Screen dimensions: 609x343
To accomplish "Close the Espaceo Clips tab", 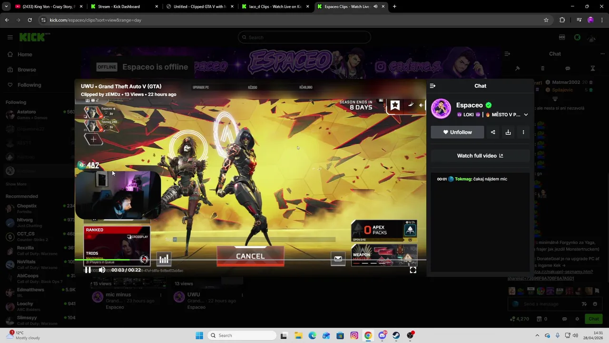I will (383, 7).
